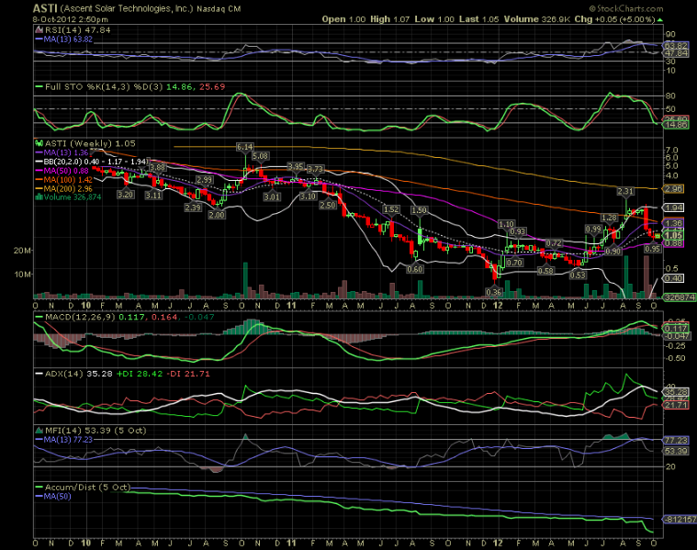The width and height of the screenshot is (697, 550).
Task: Click the green up-arrow beside Chg +5.00%
Action: pos(659,19)
